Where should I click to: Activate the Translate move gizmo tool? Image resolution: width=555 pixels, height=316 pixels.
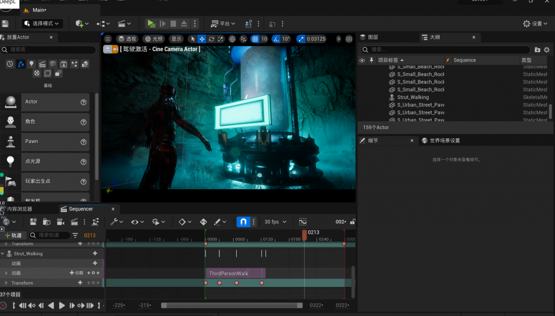tap(202, 39)
